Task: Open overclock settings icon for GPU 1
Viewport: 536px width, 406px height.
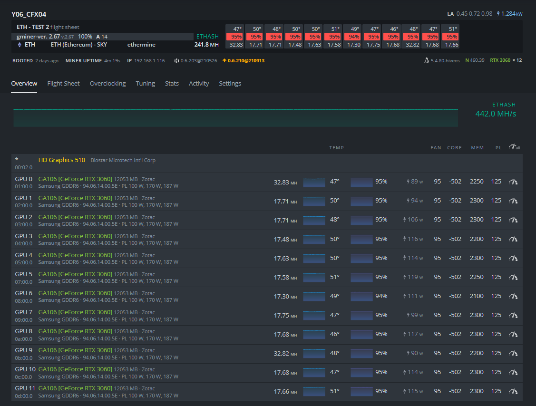Action: tap(513, 201)
